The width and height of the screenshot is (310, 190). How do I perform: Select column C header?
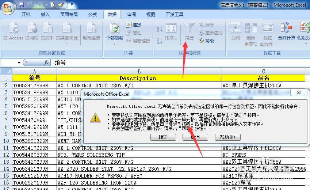pyautogui.click(x=263, y=71)
